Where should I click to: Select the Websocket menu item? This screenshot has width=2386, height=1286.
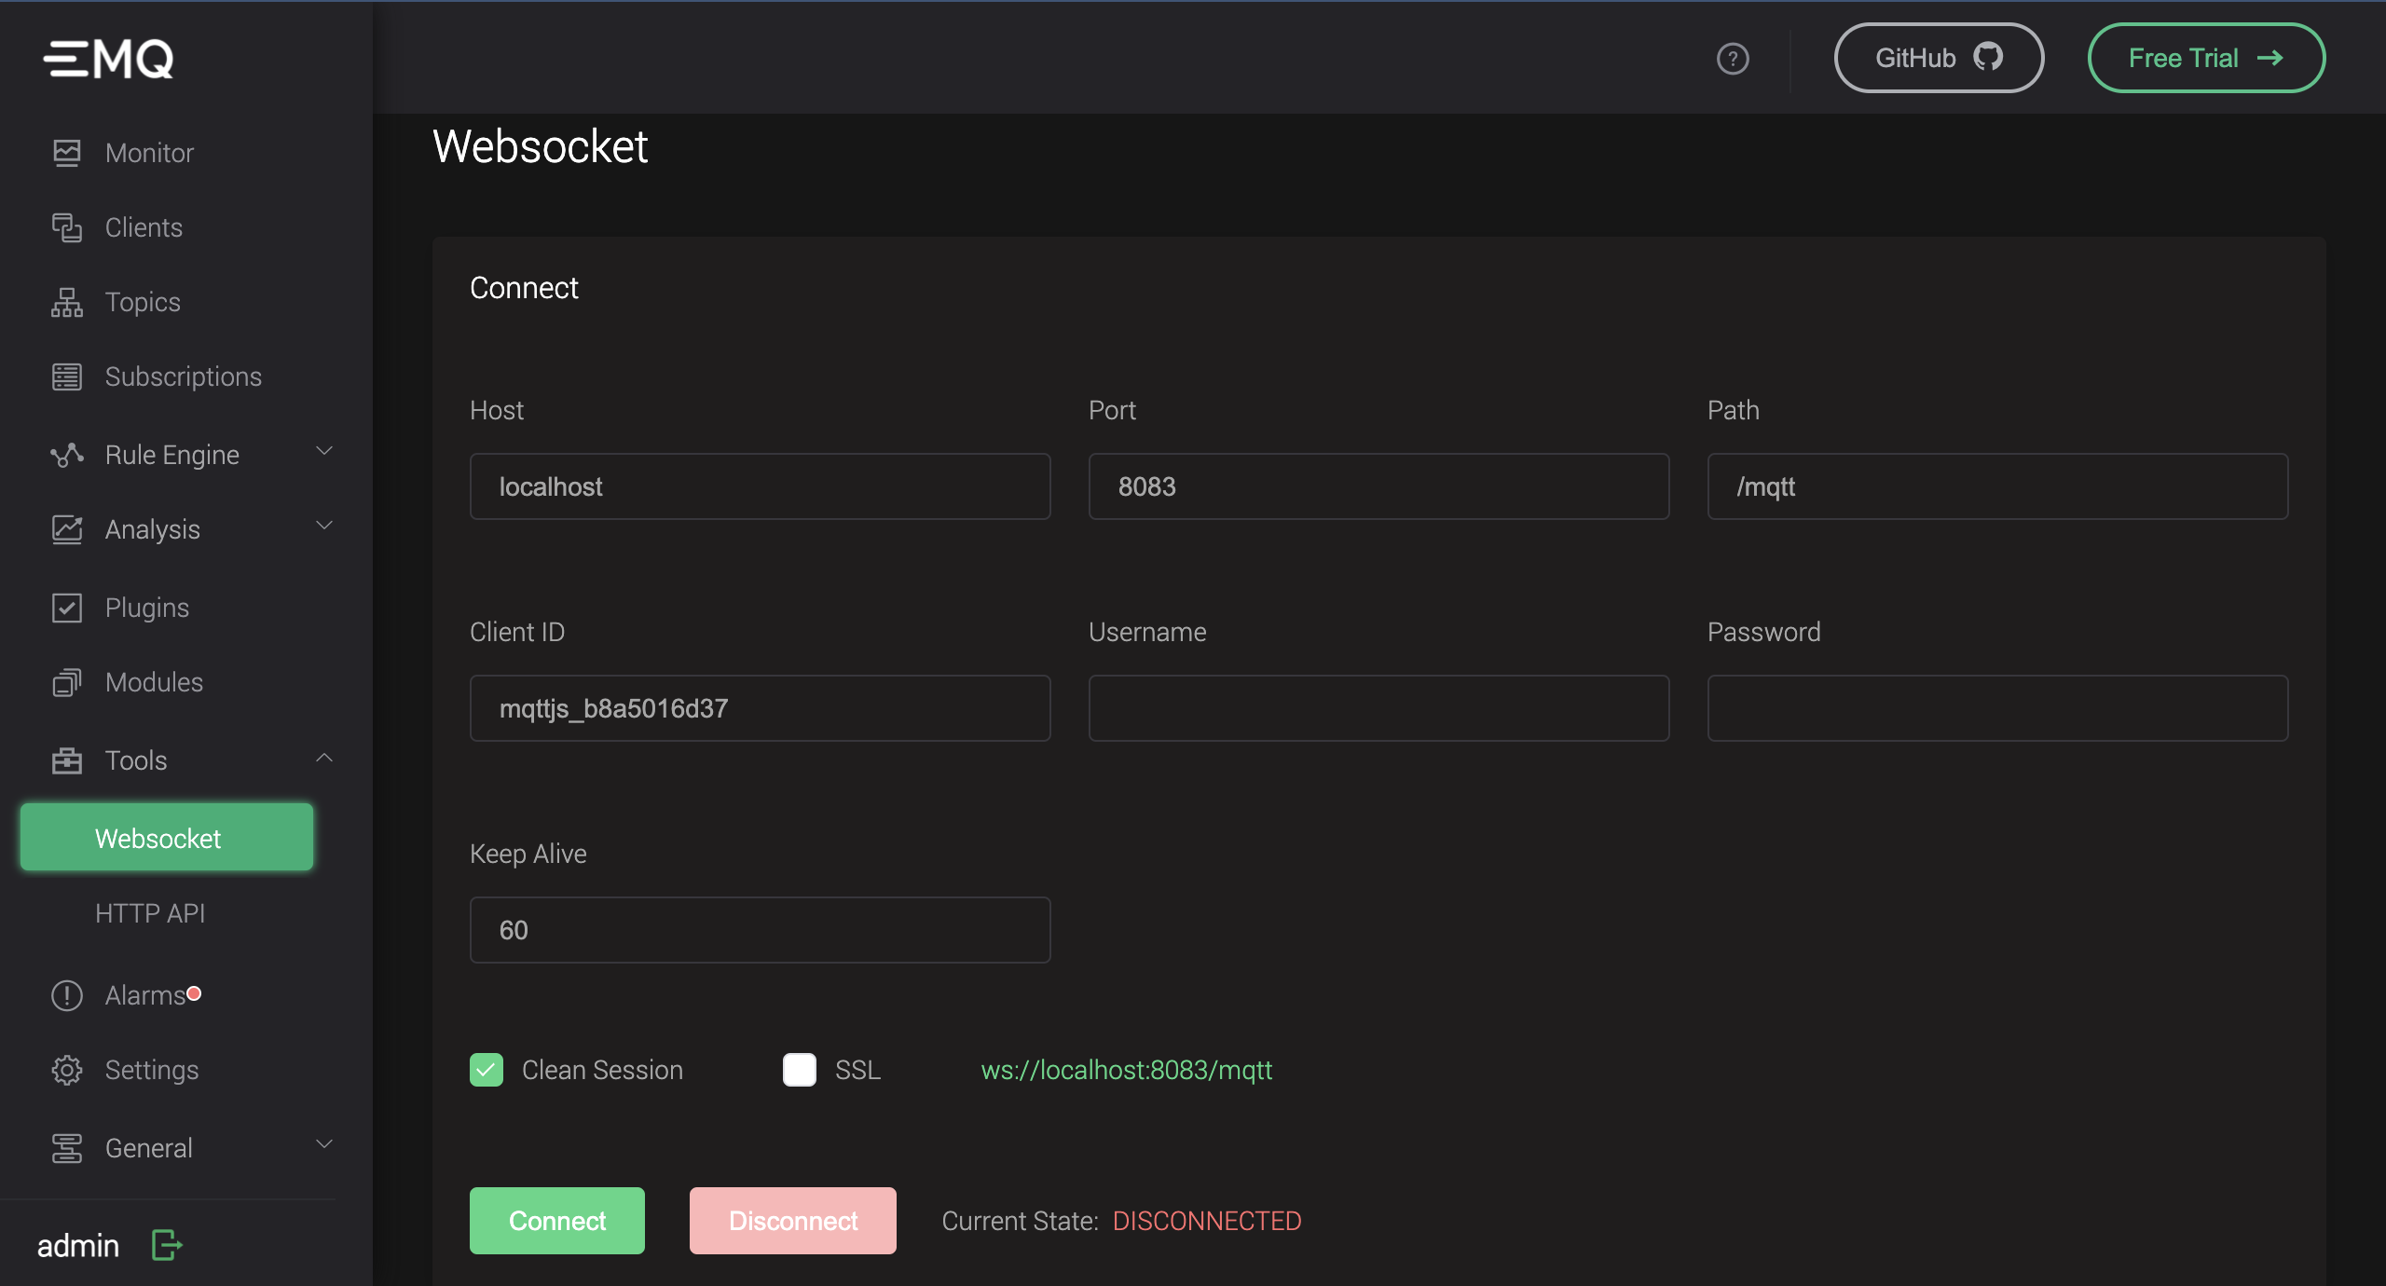click(x=167, y=838)
